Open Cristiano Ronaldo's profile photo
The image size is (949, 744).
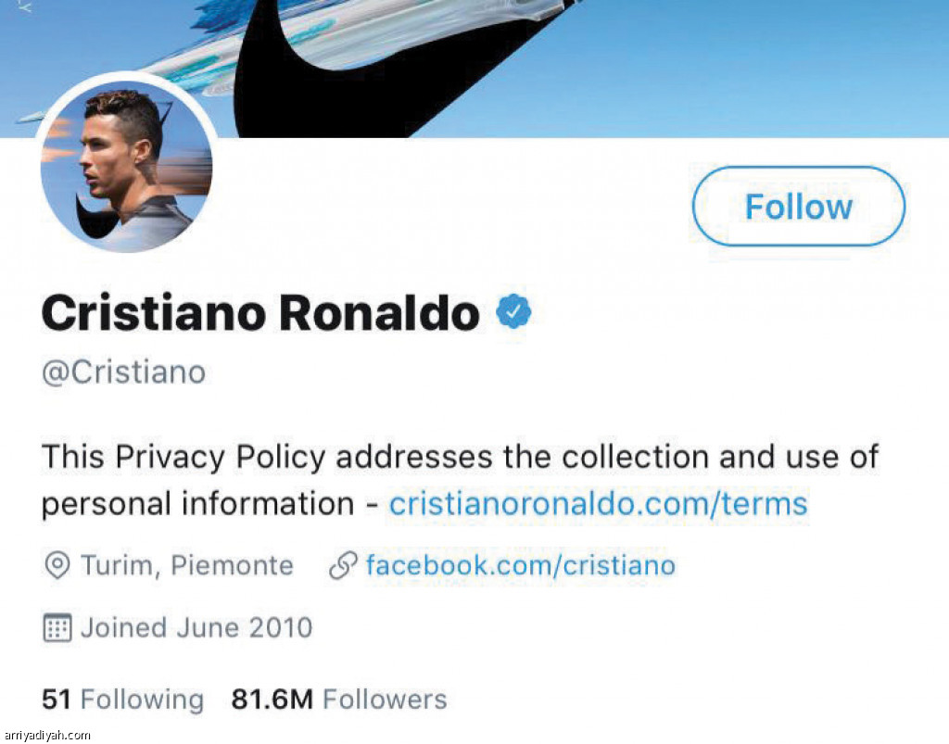coord(127,167)
